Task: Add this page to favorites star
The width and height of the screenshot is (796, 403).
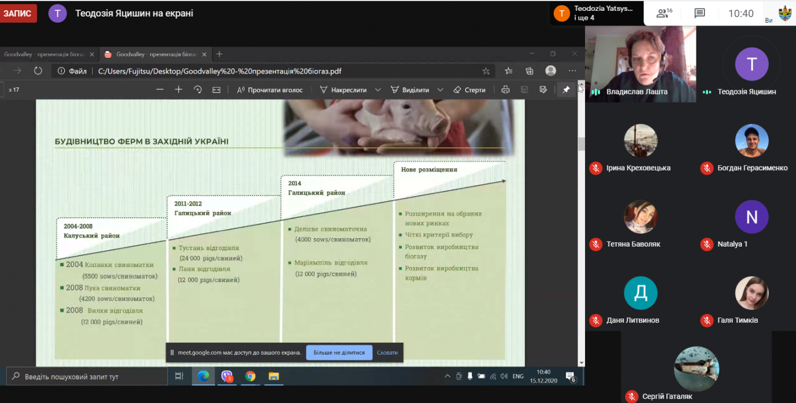Action: pyautogui.click(x=486, y=71)
